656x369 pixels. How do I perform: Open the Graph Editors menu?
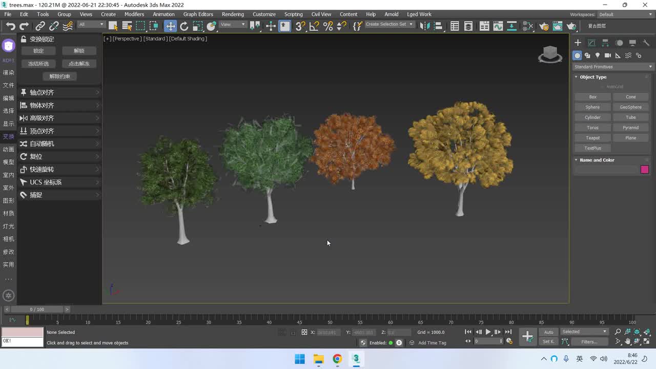point(198,14)
